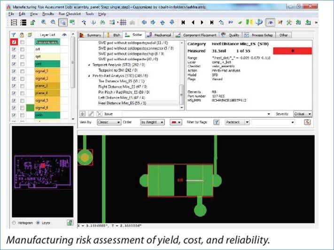Select the Histogram radio button
The width and height of the screenshot is (334, 250).
[x=14, y=222]
